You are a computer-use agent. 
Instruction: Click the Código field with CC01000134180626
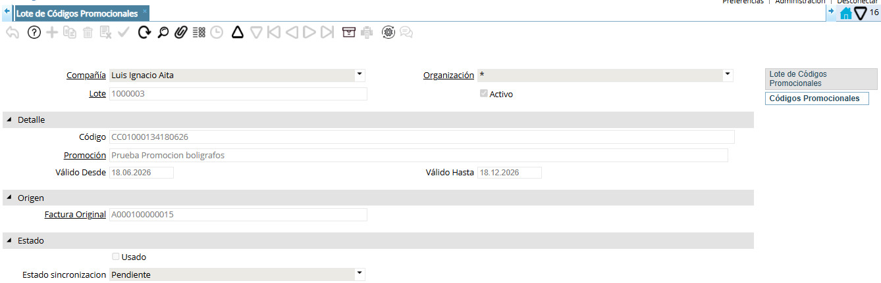pyautogui.click(x=421, y=137)
